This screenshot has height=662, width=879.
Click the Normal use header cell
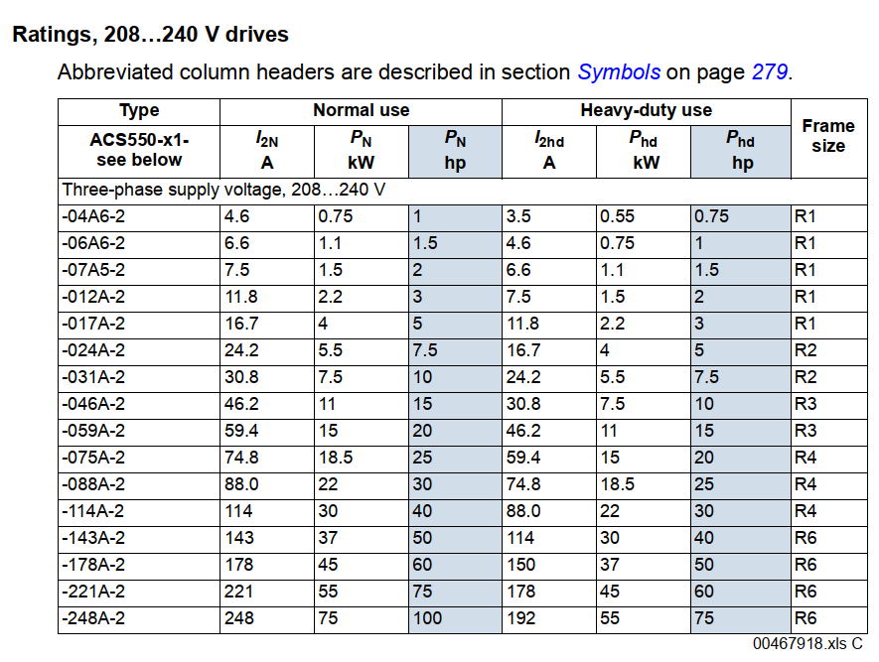[361, 111]
